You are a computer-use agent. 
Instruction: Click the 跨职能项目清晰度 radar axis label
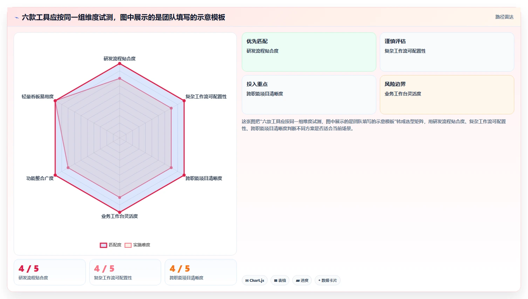[x=204, y=178]
